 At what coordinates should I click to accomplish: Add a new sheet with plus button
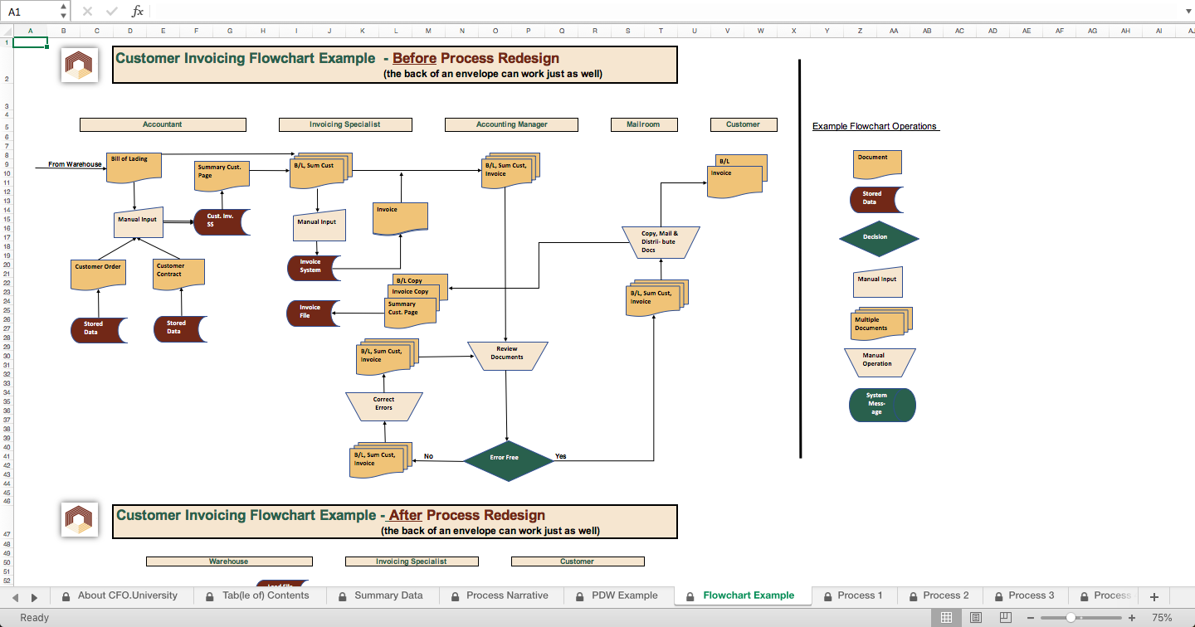point(1154,596)
